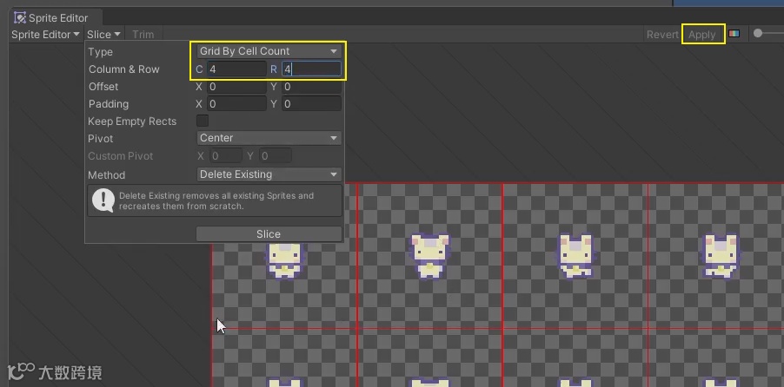This screenshot has height=387, width=784.
Task: Enable the Keep Empty Rects checkbox
Action: pos(203,121)
